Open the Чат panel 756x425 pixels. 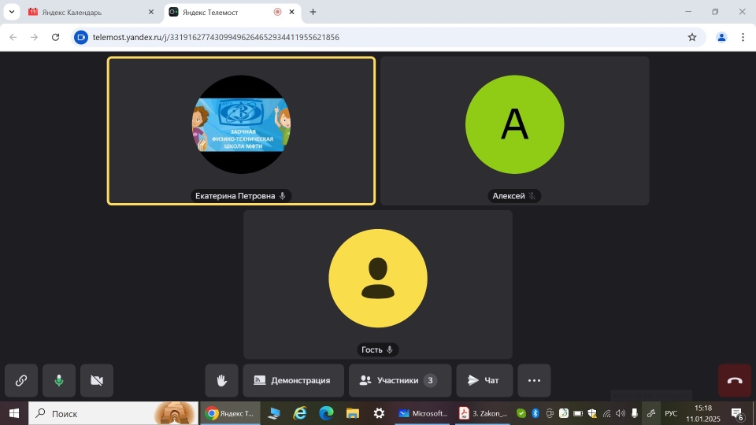484,380
